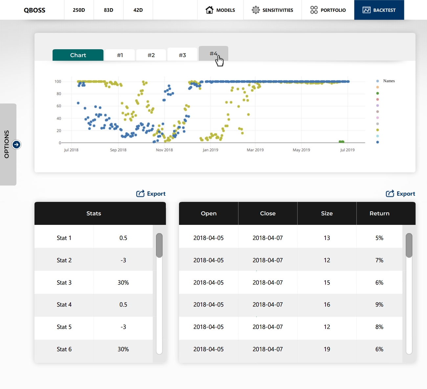Click the Portfolio four-circles icon
Image resolution: width=427 pixels, height=389 pixels.
(x=314, y=10)
